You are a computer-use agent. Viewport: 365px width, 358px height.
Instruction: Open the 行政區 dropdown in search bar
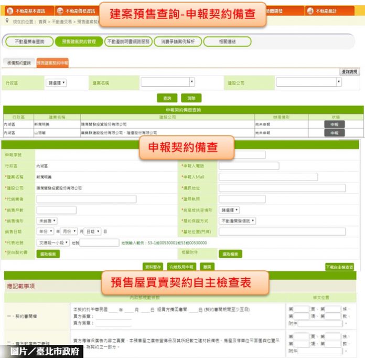click(x=56, y=83)
